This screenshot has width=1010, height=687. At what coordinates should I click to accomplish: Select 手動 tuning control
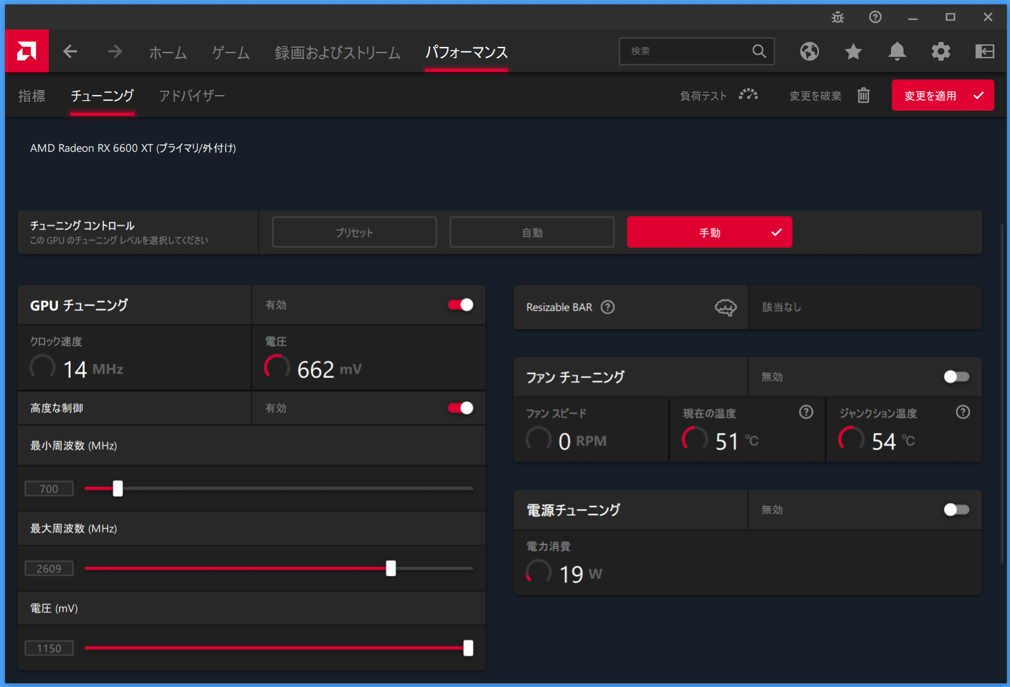709,232
